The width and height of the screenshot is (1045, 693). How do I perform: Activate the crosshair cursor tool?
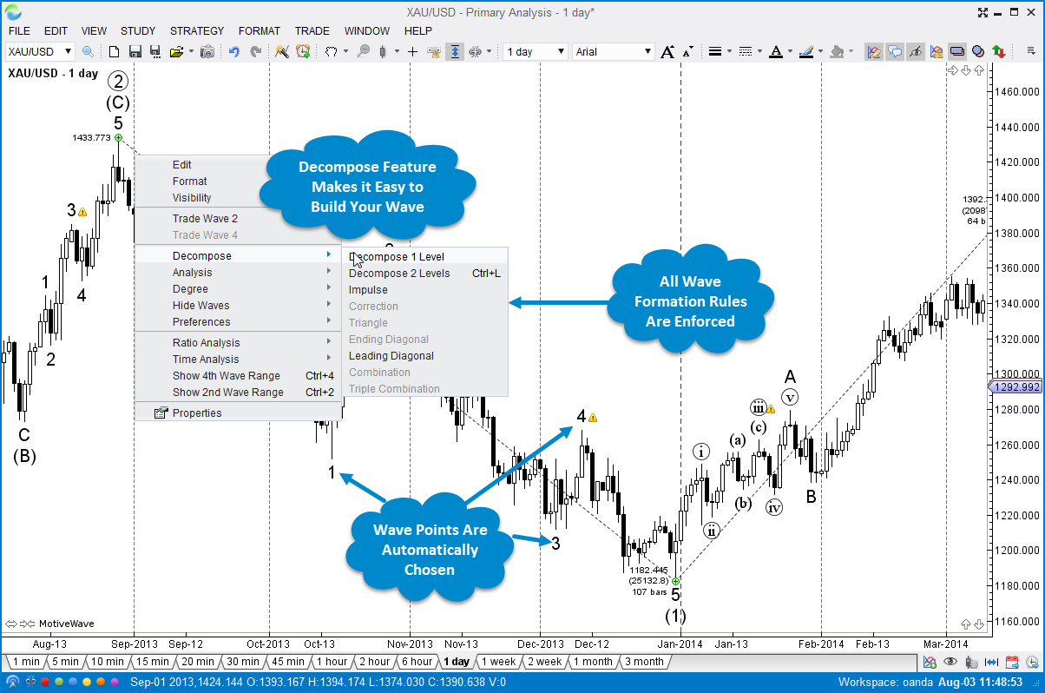[413, 52]
